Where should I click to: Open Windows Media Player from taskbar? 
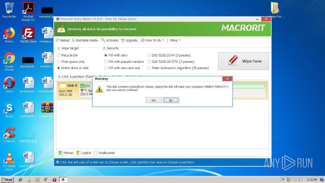(x=37, y=180)
